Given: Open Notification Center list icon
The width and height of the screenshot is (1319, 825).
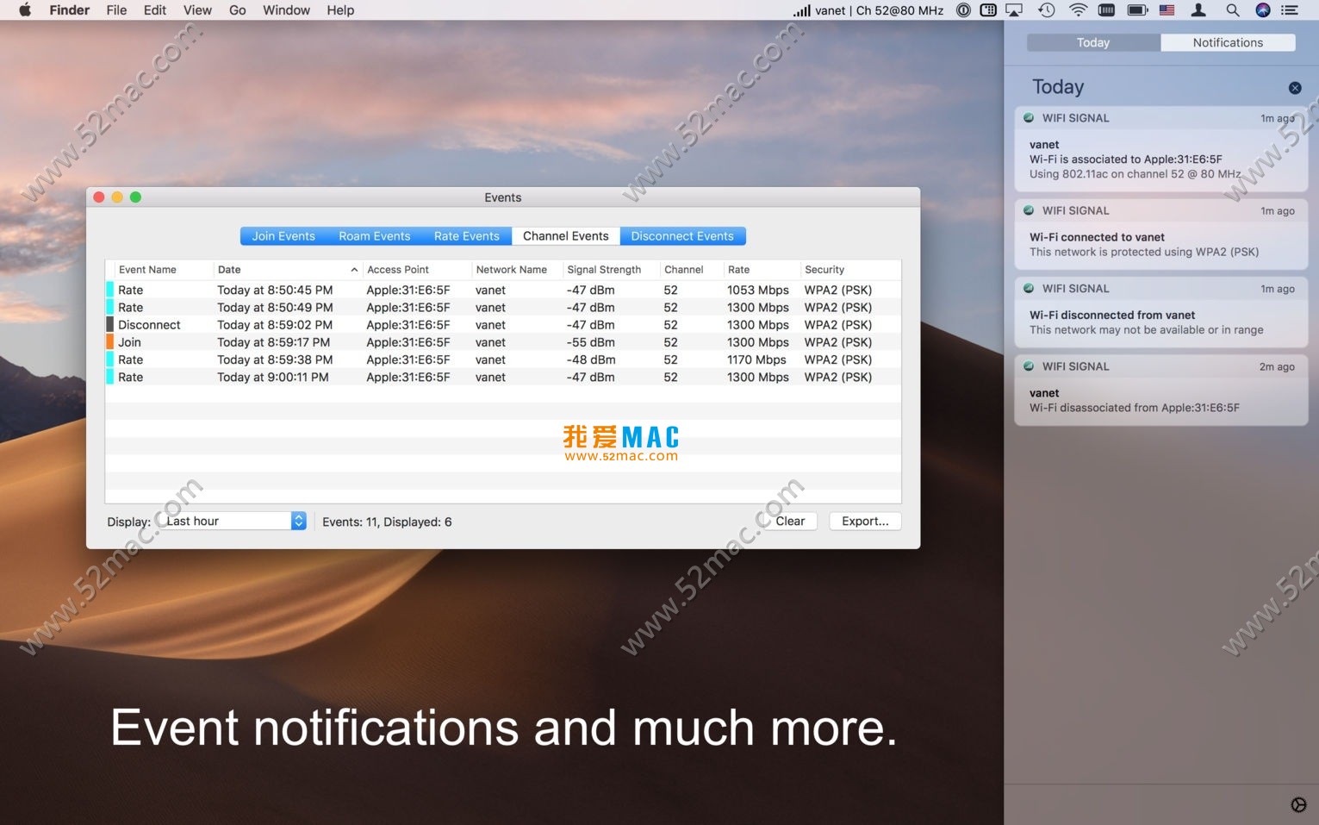Looking at the screenshot, I should click(1290, 10).
